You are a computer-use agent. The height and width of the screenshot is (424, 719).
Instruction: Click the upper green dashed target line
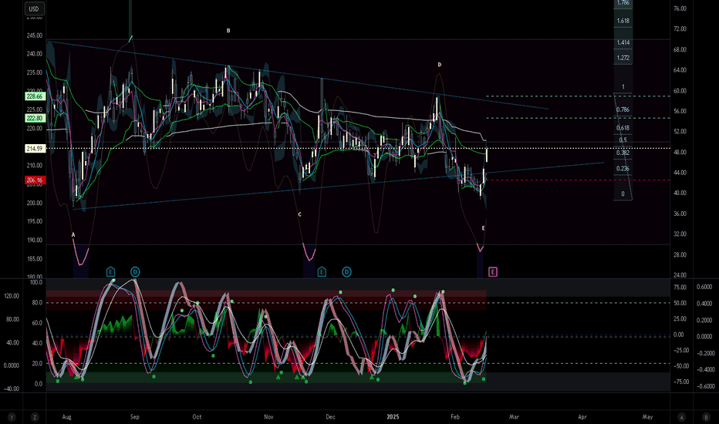(578, 96)
